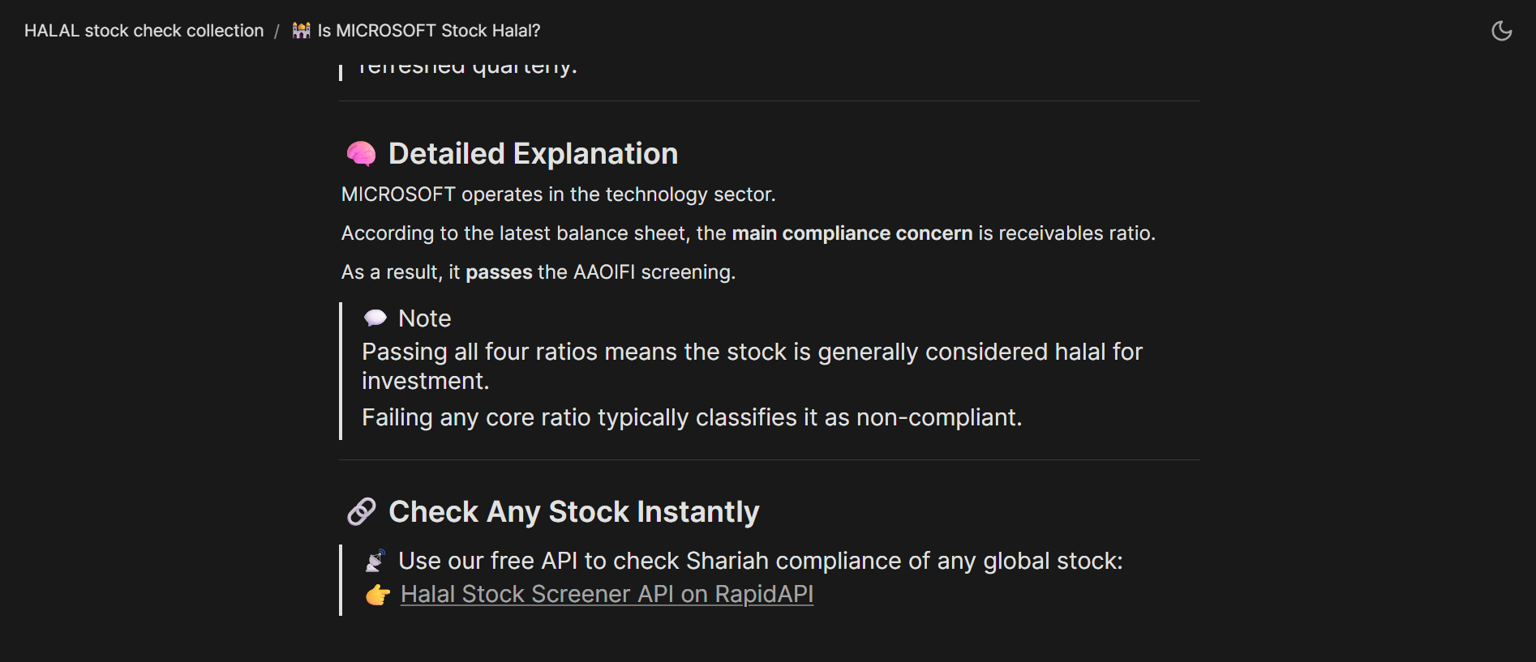Collapse the Check Any Stock Instantly section
This screenshot has width=1536, height=662.
(574, 511)
